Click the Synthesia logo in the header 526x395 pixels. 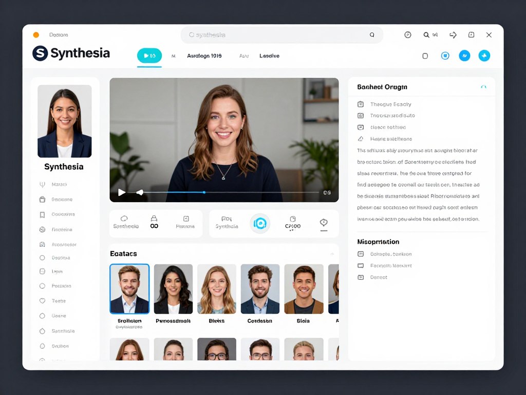point(71,53)
